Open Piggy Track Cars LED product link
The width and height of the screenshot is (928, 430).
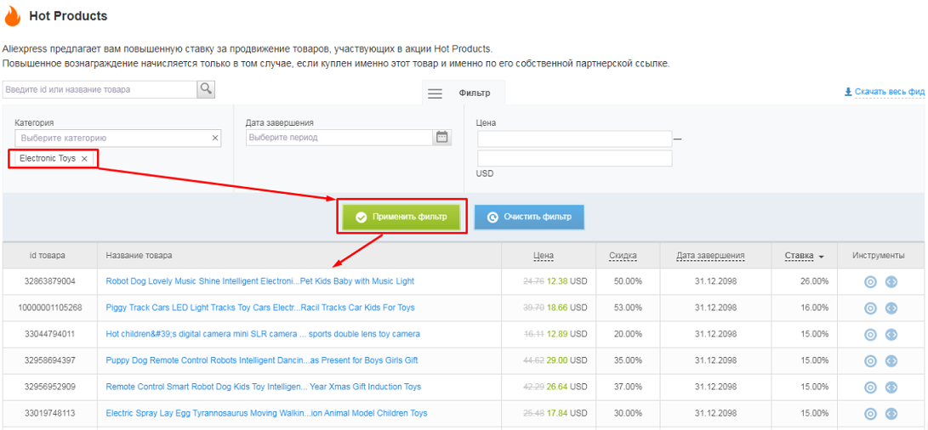[259, 308]
